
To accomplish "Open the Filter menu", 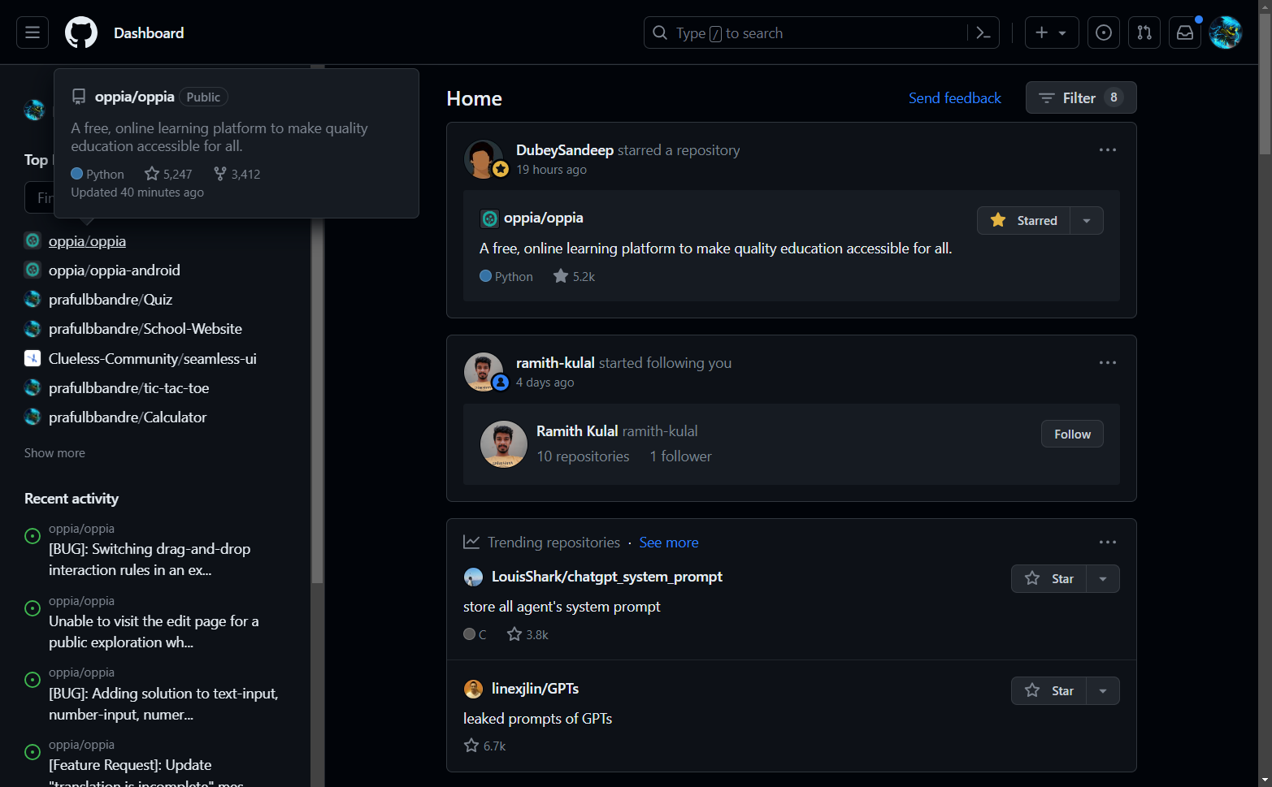I will pyautogui.click(x=1081, y=97).
